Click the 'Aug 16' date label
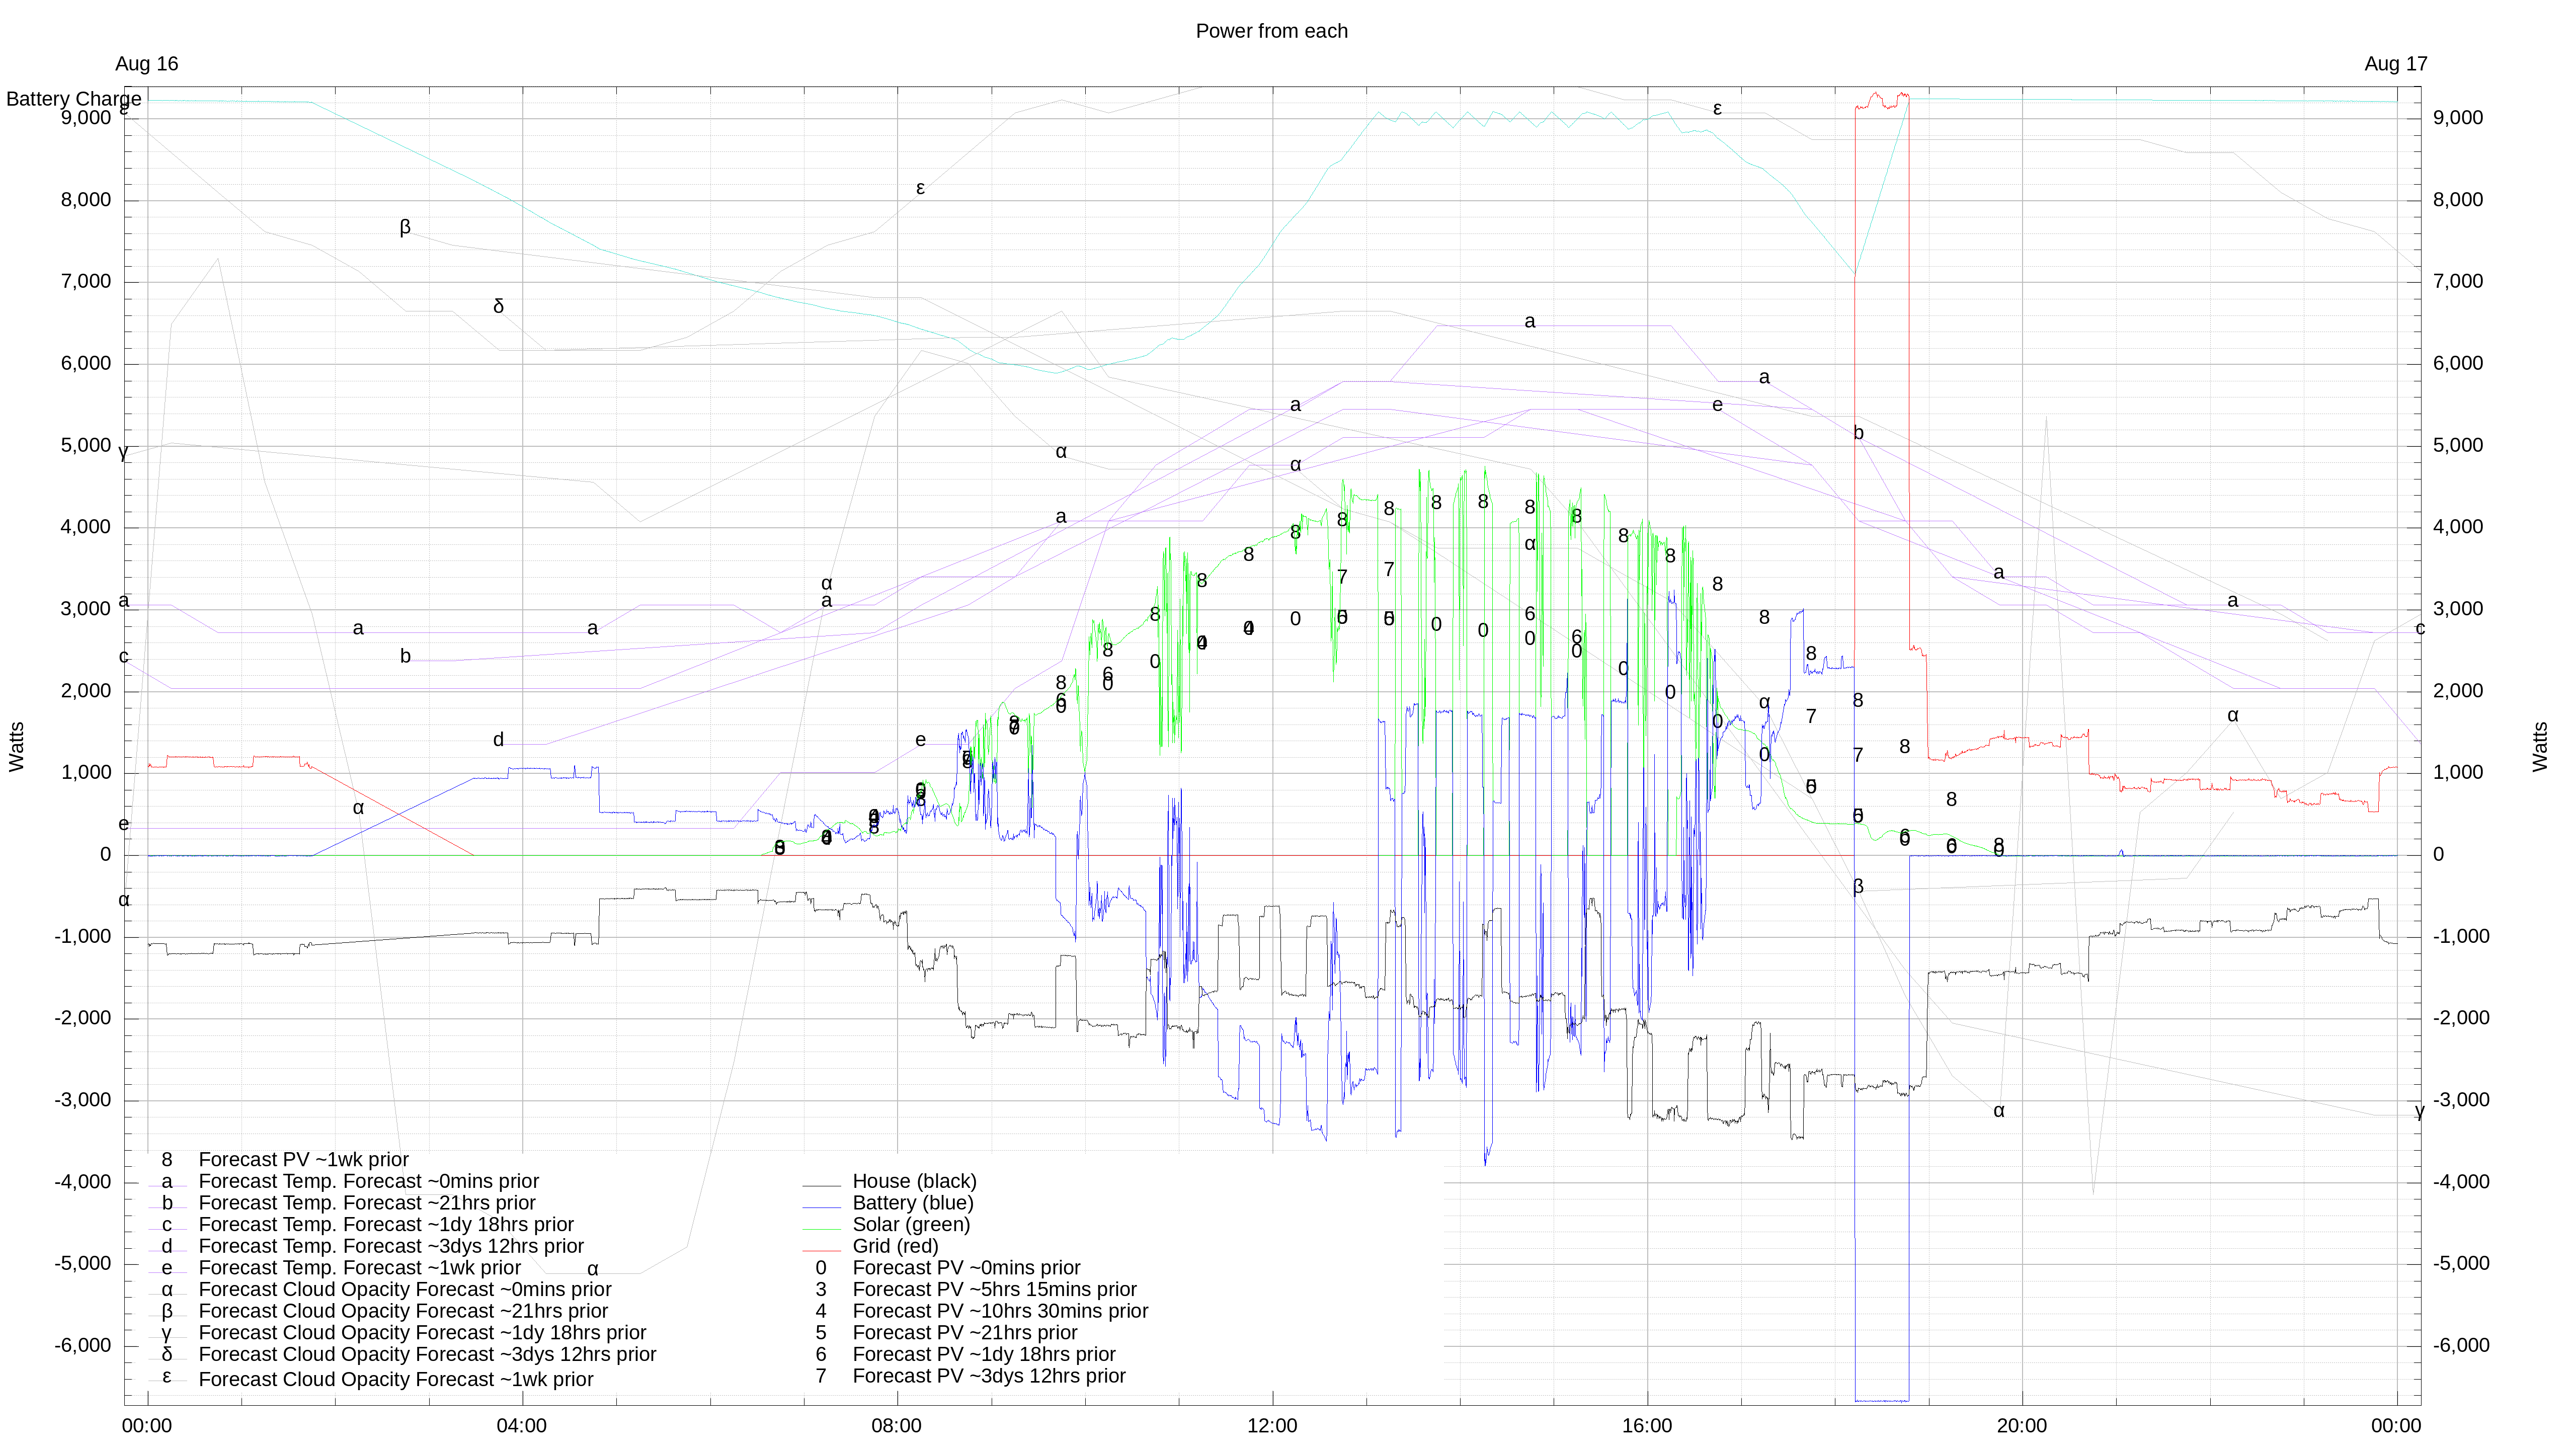 [147, 64]
